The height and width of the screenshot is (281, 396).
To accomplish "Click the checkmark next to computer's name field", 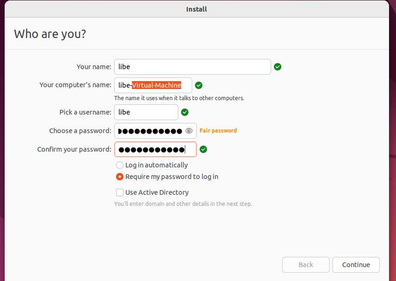I will tap(199, 85).
